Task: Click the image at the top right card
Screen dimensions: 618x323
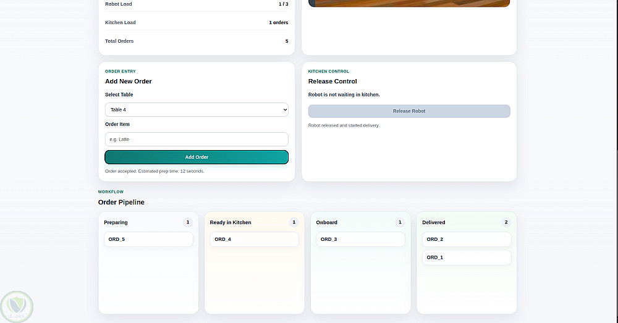Action: tap(409, 3)
